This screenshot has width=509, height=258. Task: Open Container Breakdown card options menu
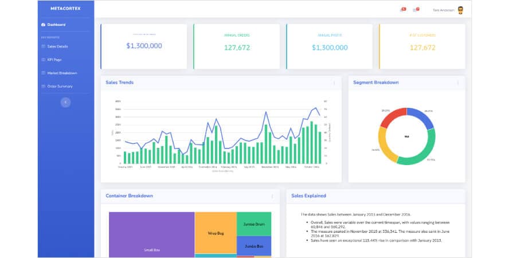click(272, 196)
